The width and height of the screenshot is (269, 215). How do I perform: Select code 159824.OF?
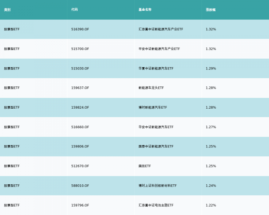(x=80, y=107)
